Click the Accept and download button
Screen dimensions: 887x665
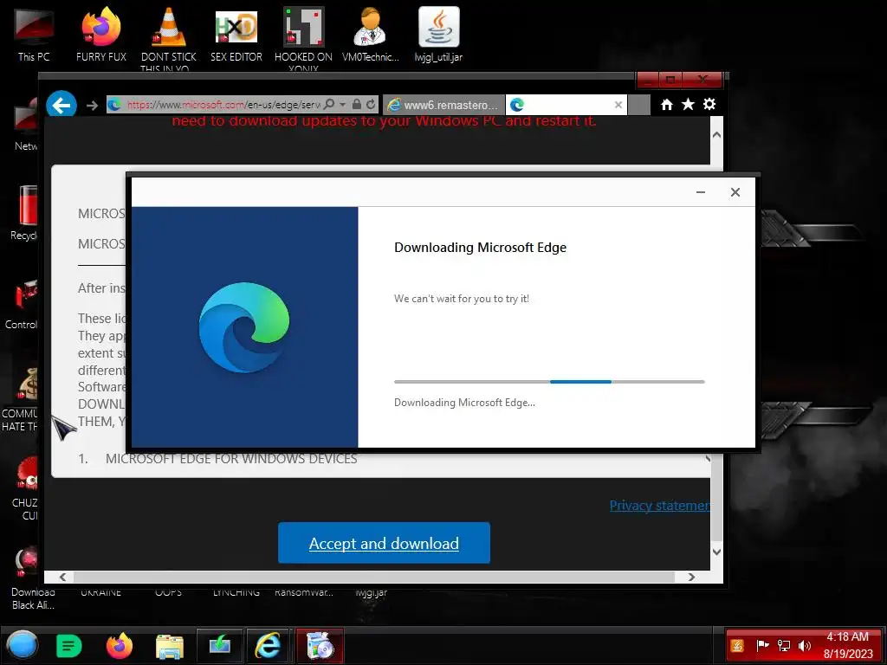pyautogui.click(x=384, y=543)
